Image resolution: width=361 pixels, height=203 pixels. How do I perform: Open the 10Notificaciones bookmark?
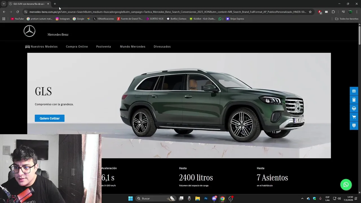pyautogui.click(x=104, y=19)
